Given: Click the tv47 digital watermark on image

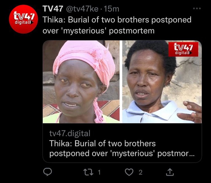Looking at the screenshot, I should tap(183, 49).
